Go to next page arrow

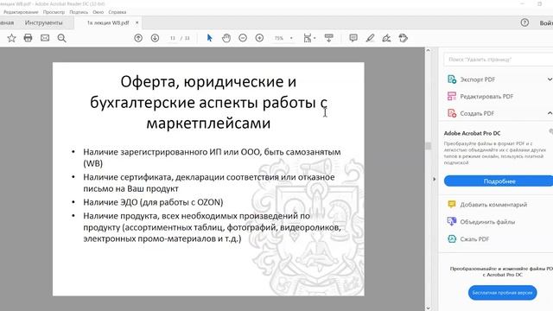pos(155,38)
